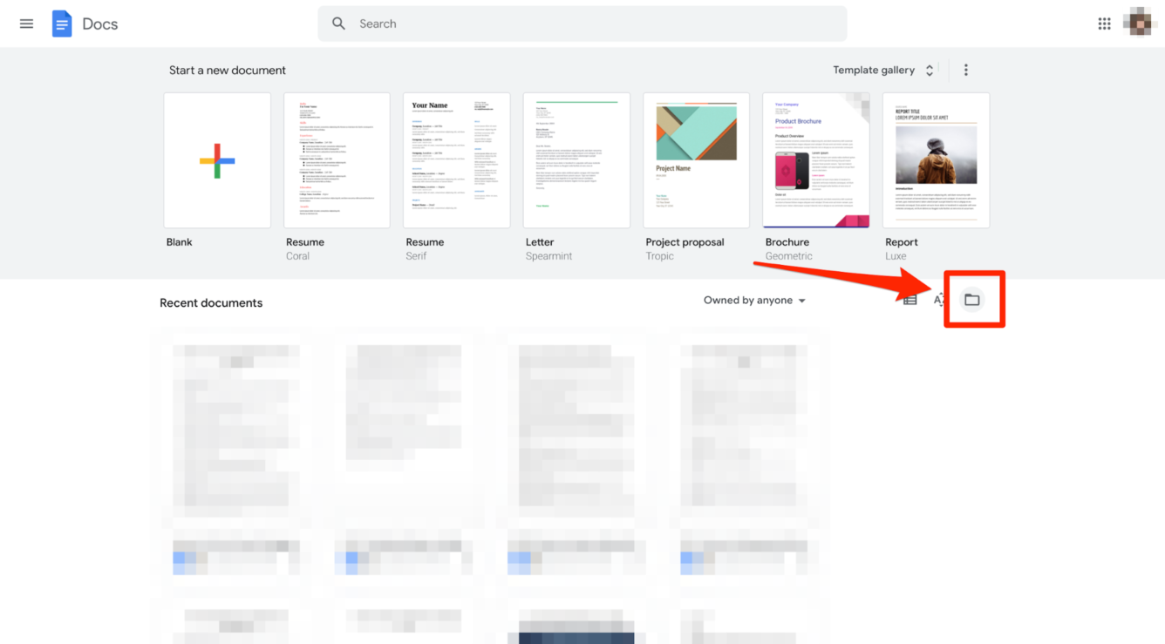Click the Blank label
1165x644 pixels.
[180, 242]
